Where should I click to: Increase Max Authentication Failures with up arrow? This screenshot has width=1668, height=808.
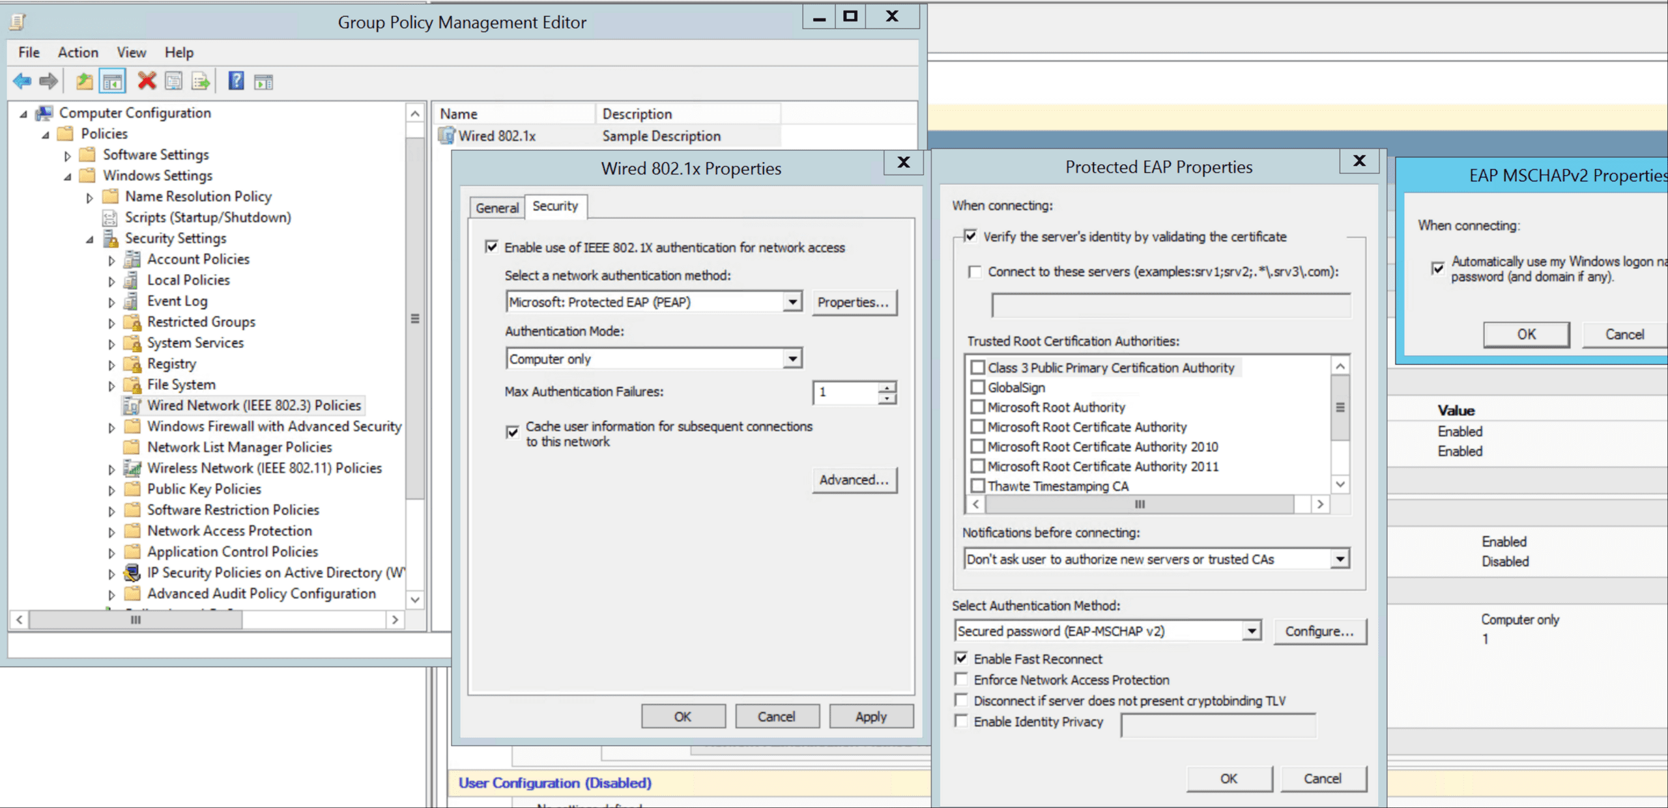point(887,387)
